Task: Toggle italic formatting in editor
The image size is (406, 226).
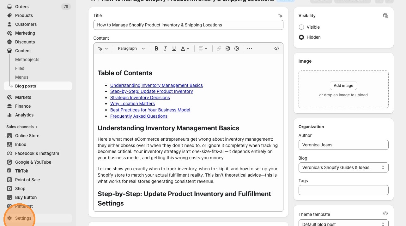Action: pos(165,48)
